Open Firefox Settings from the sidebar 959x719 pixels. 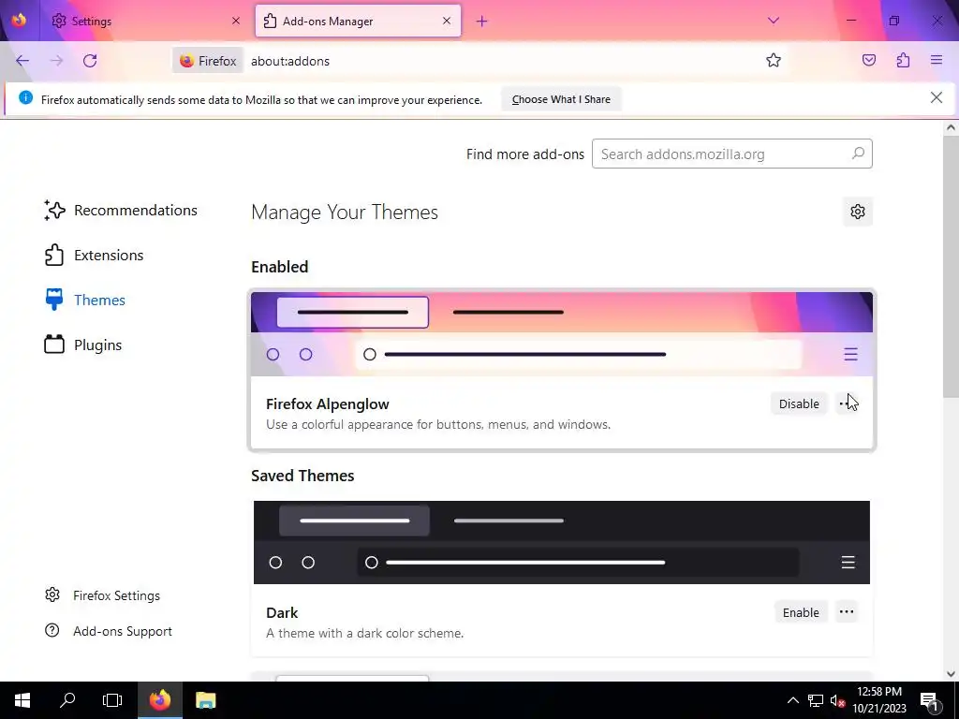[102, 595]
